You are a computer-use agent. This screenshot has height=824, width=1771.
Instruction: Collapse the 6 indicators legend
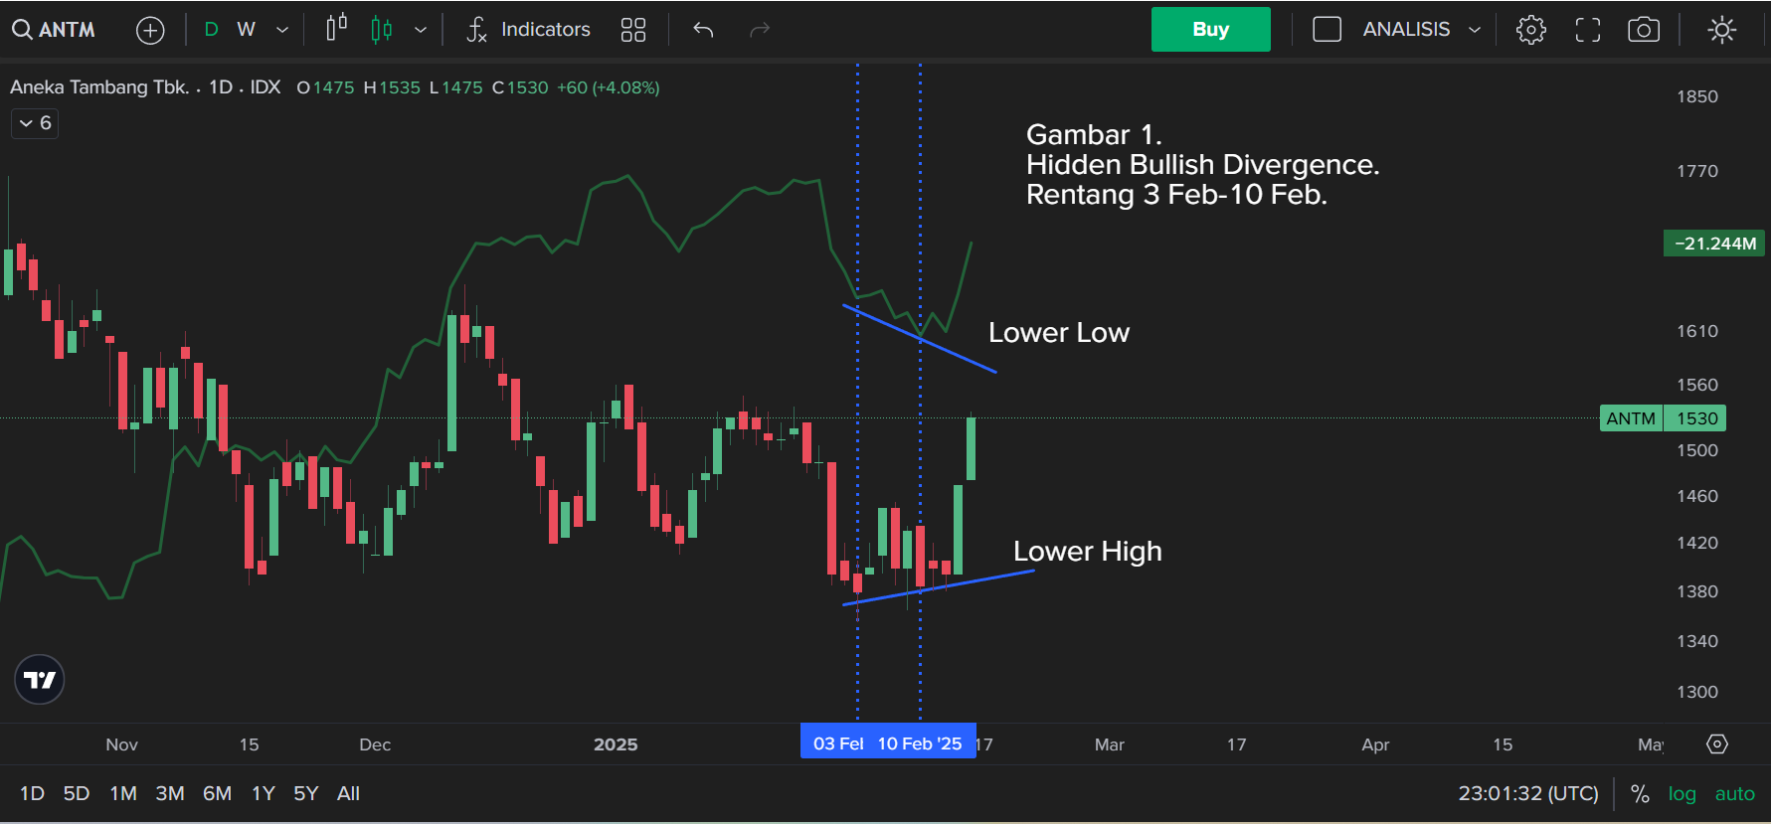coord(35,123)
